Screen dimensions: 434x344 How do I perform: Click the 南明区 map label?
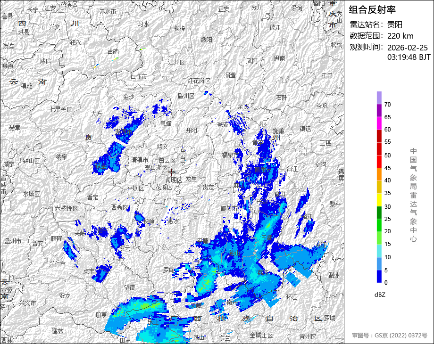[174, 180]
